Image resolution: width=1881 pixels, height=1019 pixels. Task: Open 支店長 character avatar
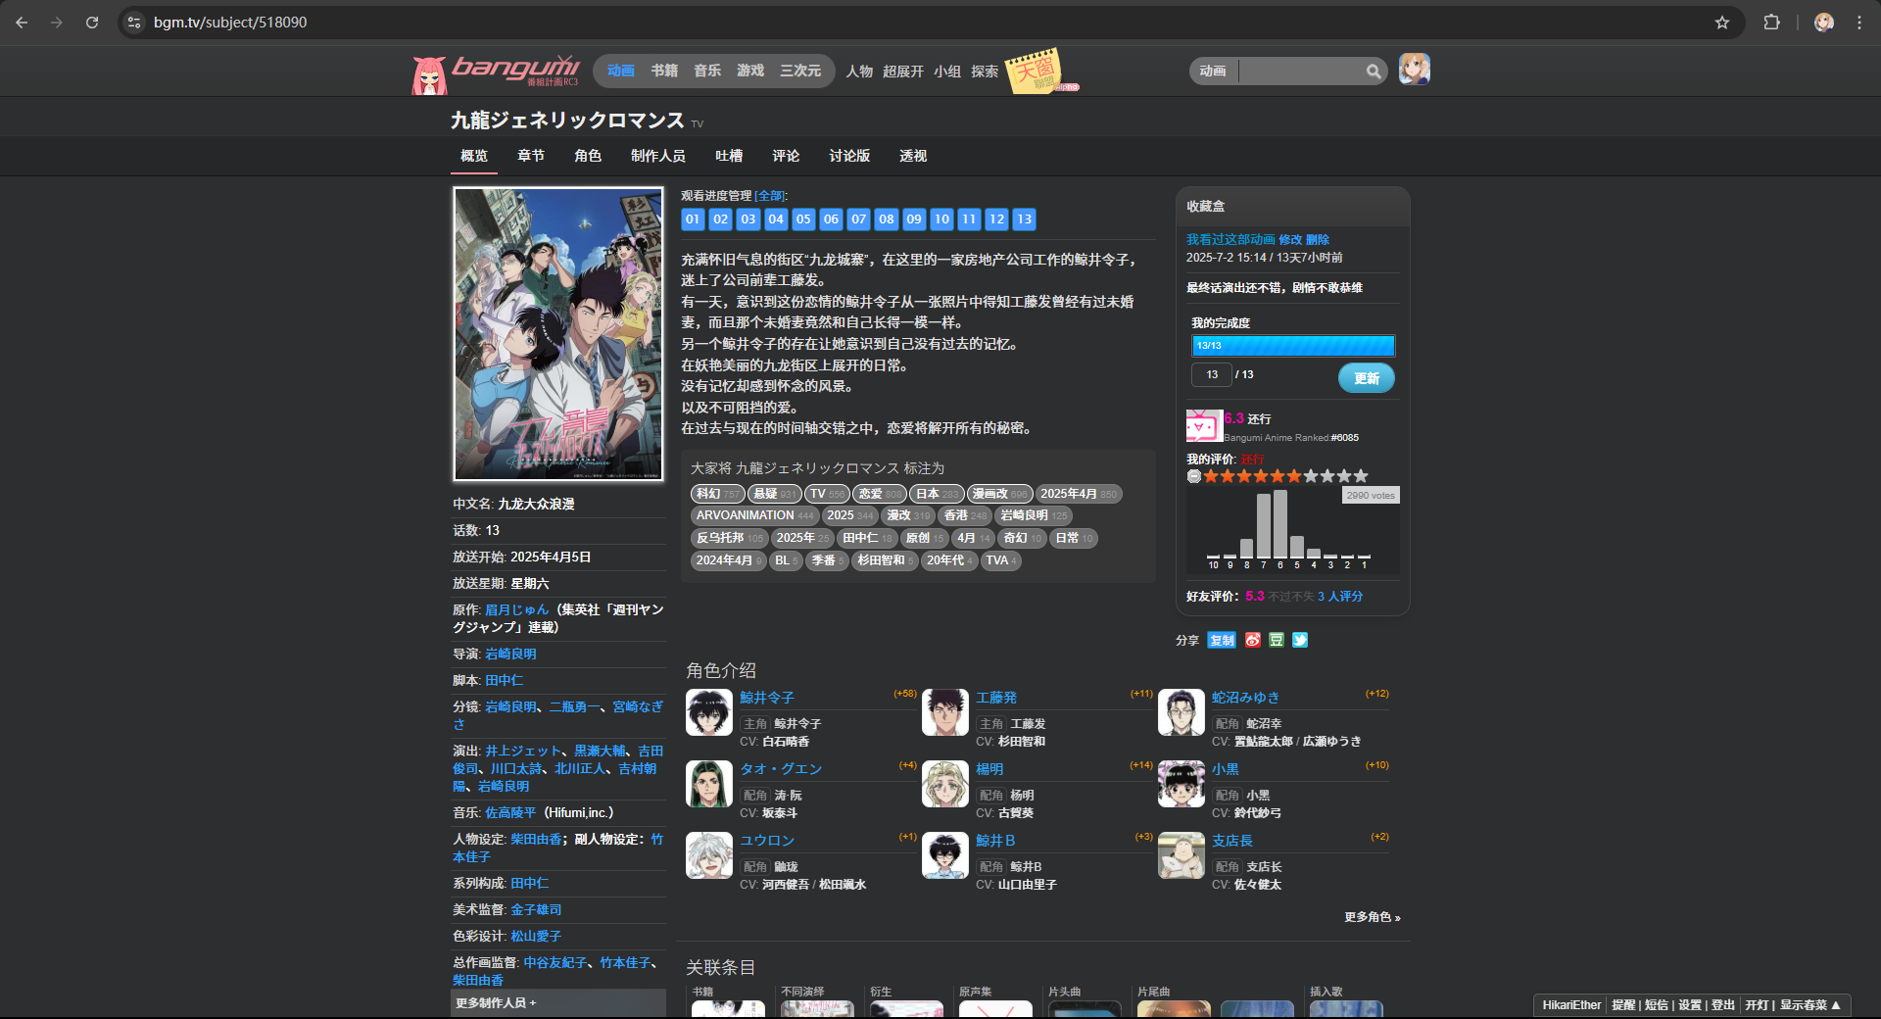(x=1182, y=855)
